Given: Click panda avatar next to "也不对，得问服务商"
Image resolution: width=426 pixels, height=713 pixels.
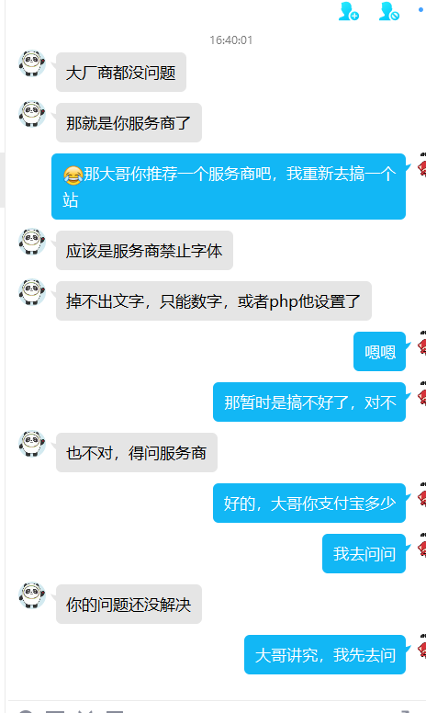Looking at the screenshot, I should (x=32, y=444).
